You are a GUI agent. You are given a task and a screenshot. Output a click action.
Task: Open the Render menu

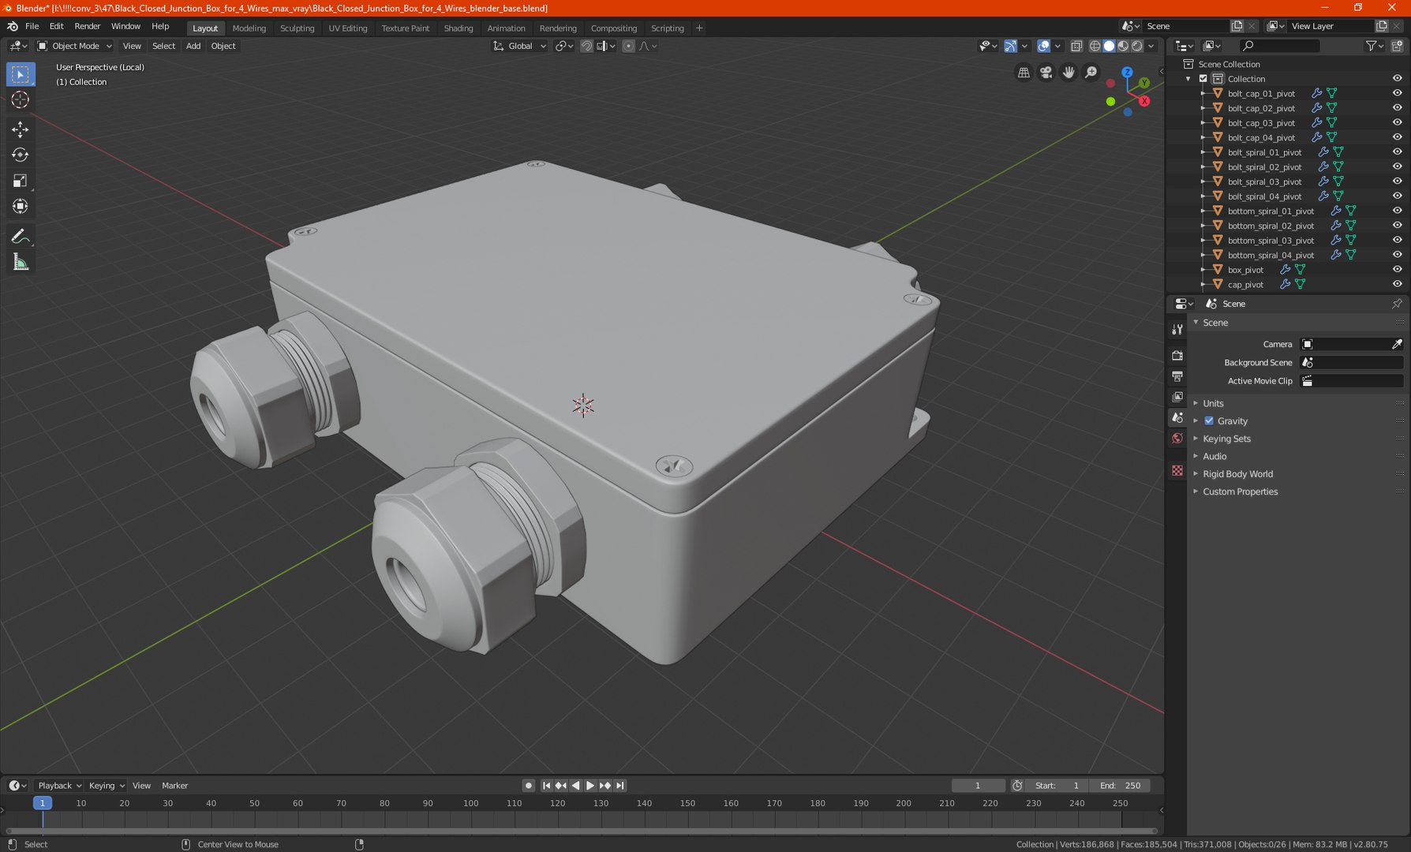pyautogui.click(x=87, y=26)
